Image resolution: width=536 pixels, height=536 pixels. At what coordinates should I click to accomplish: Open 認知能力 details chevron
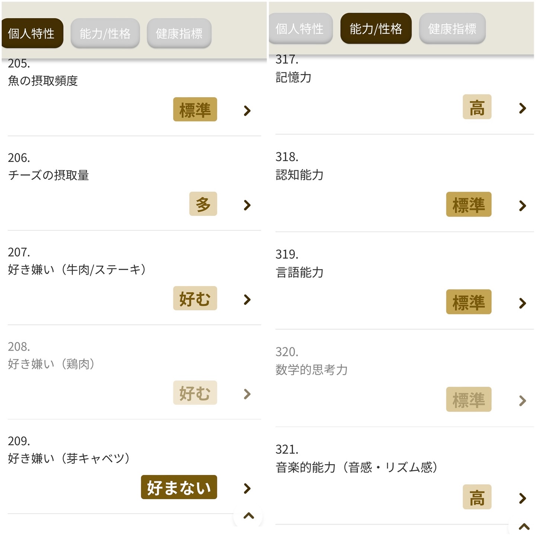523,205
